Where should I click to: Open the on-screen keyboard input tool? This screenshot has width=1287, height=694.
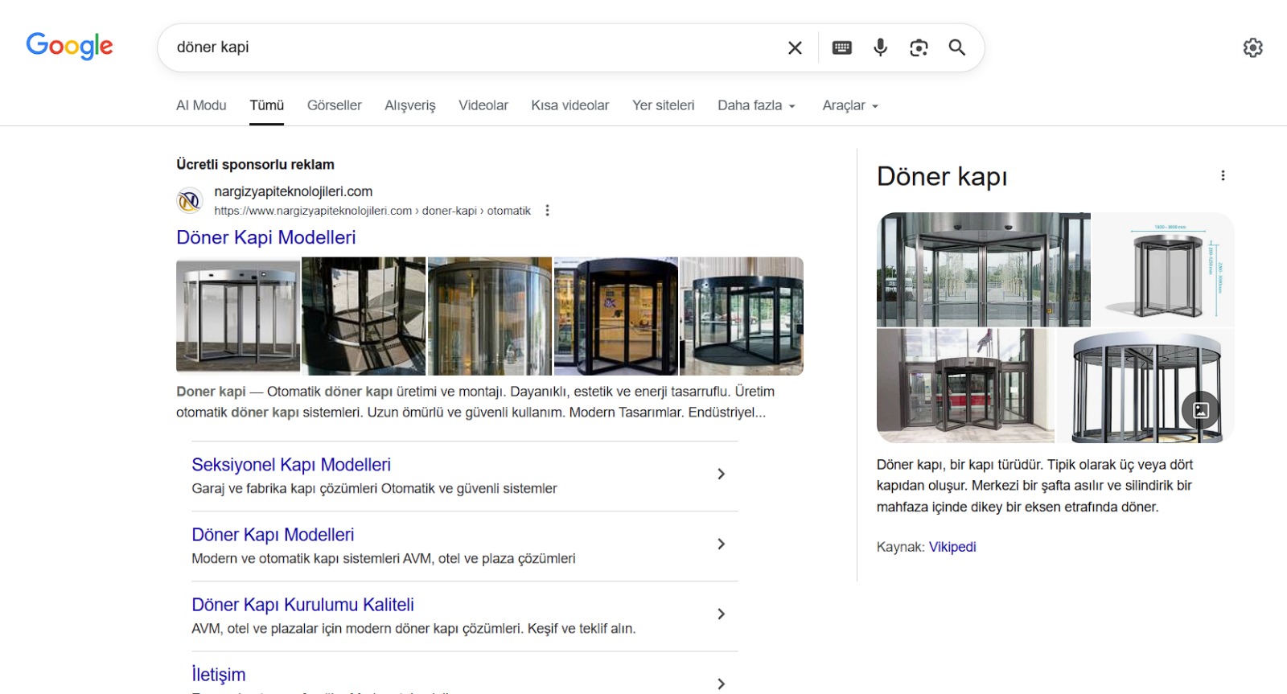coord(841,47)
